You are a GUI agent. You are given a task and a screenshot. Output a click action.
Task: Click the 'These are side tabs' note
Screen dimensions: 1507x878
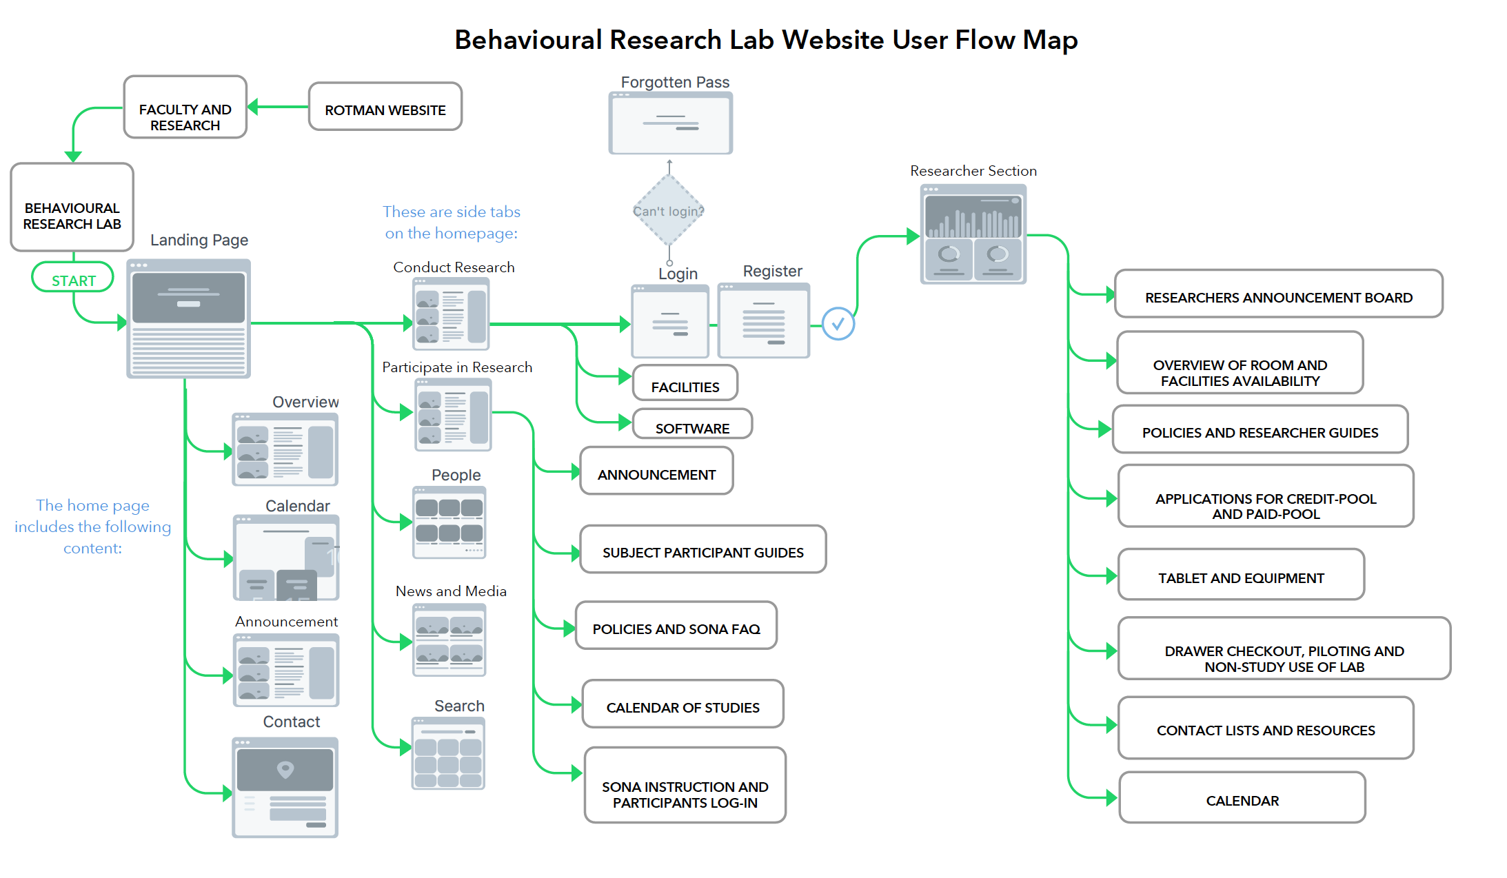coord(452,222)
